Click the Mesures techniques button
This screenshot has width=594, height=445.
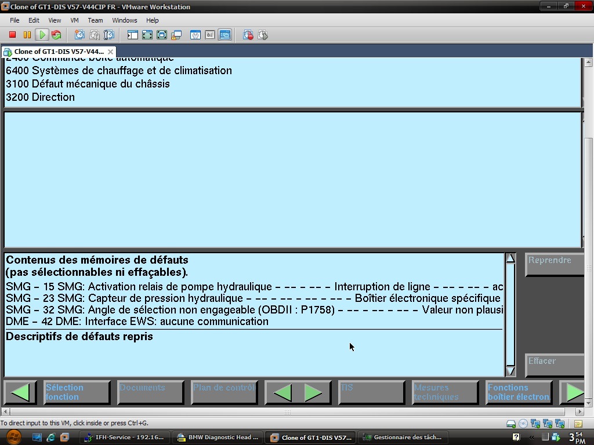[445, 392]
